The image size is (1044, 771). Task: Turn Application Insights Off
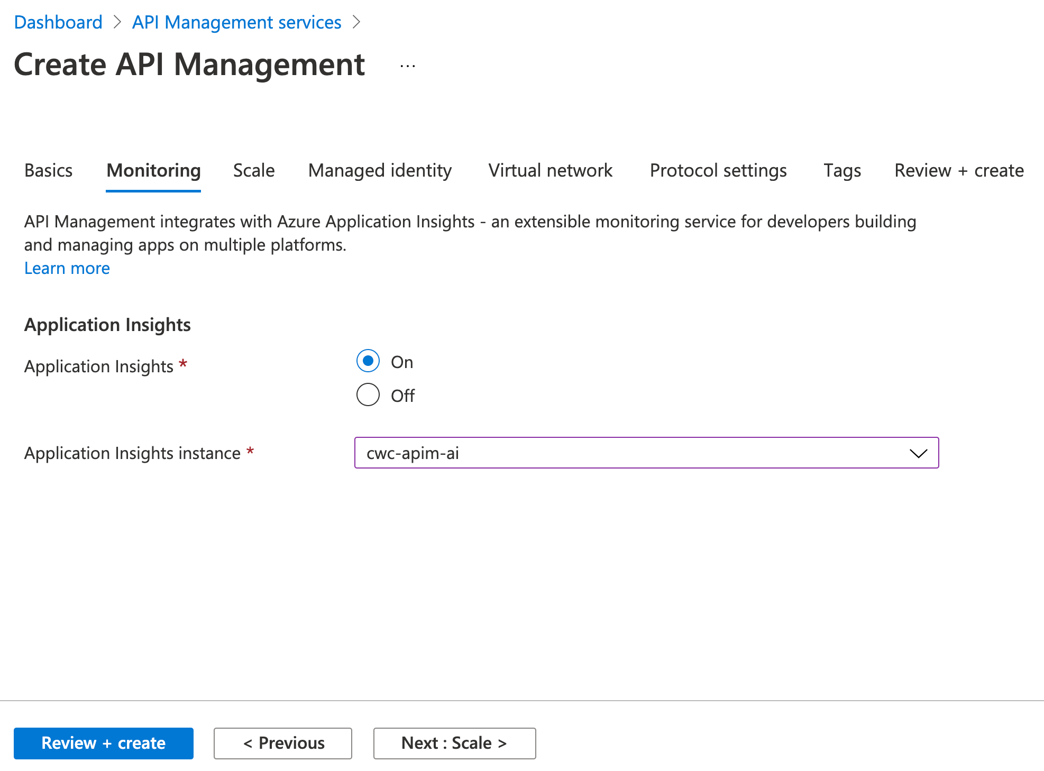click(x=368, y=394)
